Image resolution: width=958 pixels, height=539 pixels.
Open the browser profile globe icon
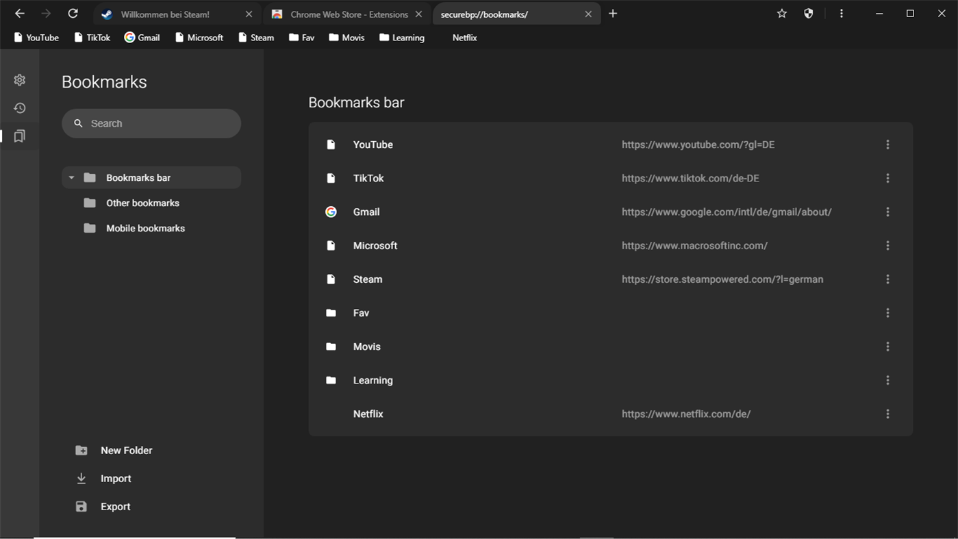tap(808, 13)
